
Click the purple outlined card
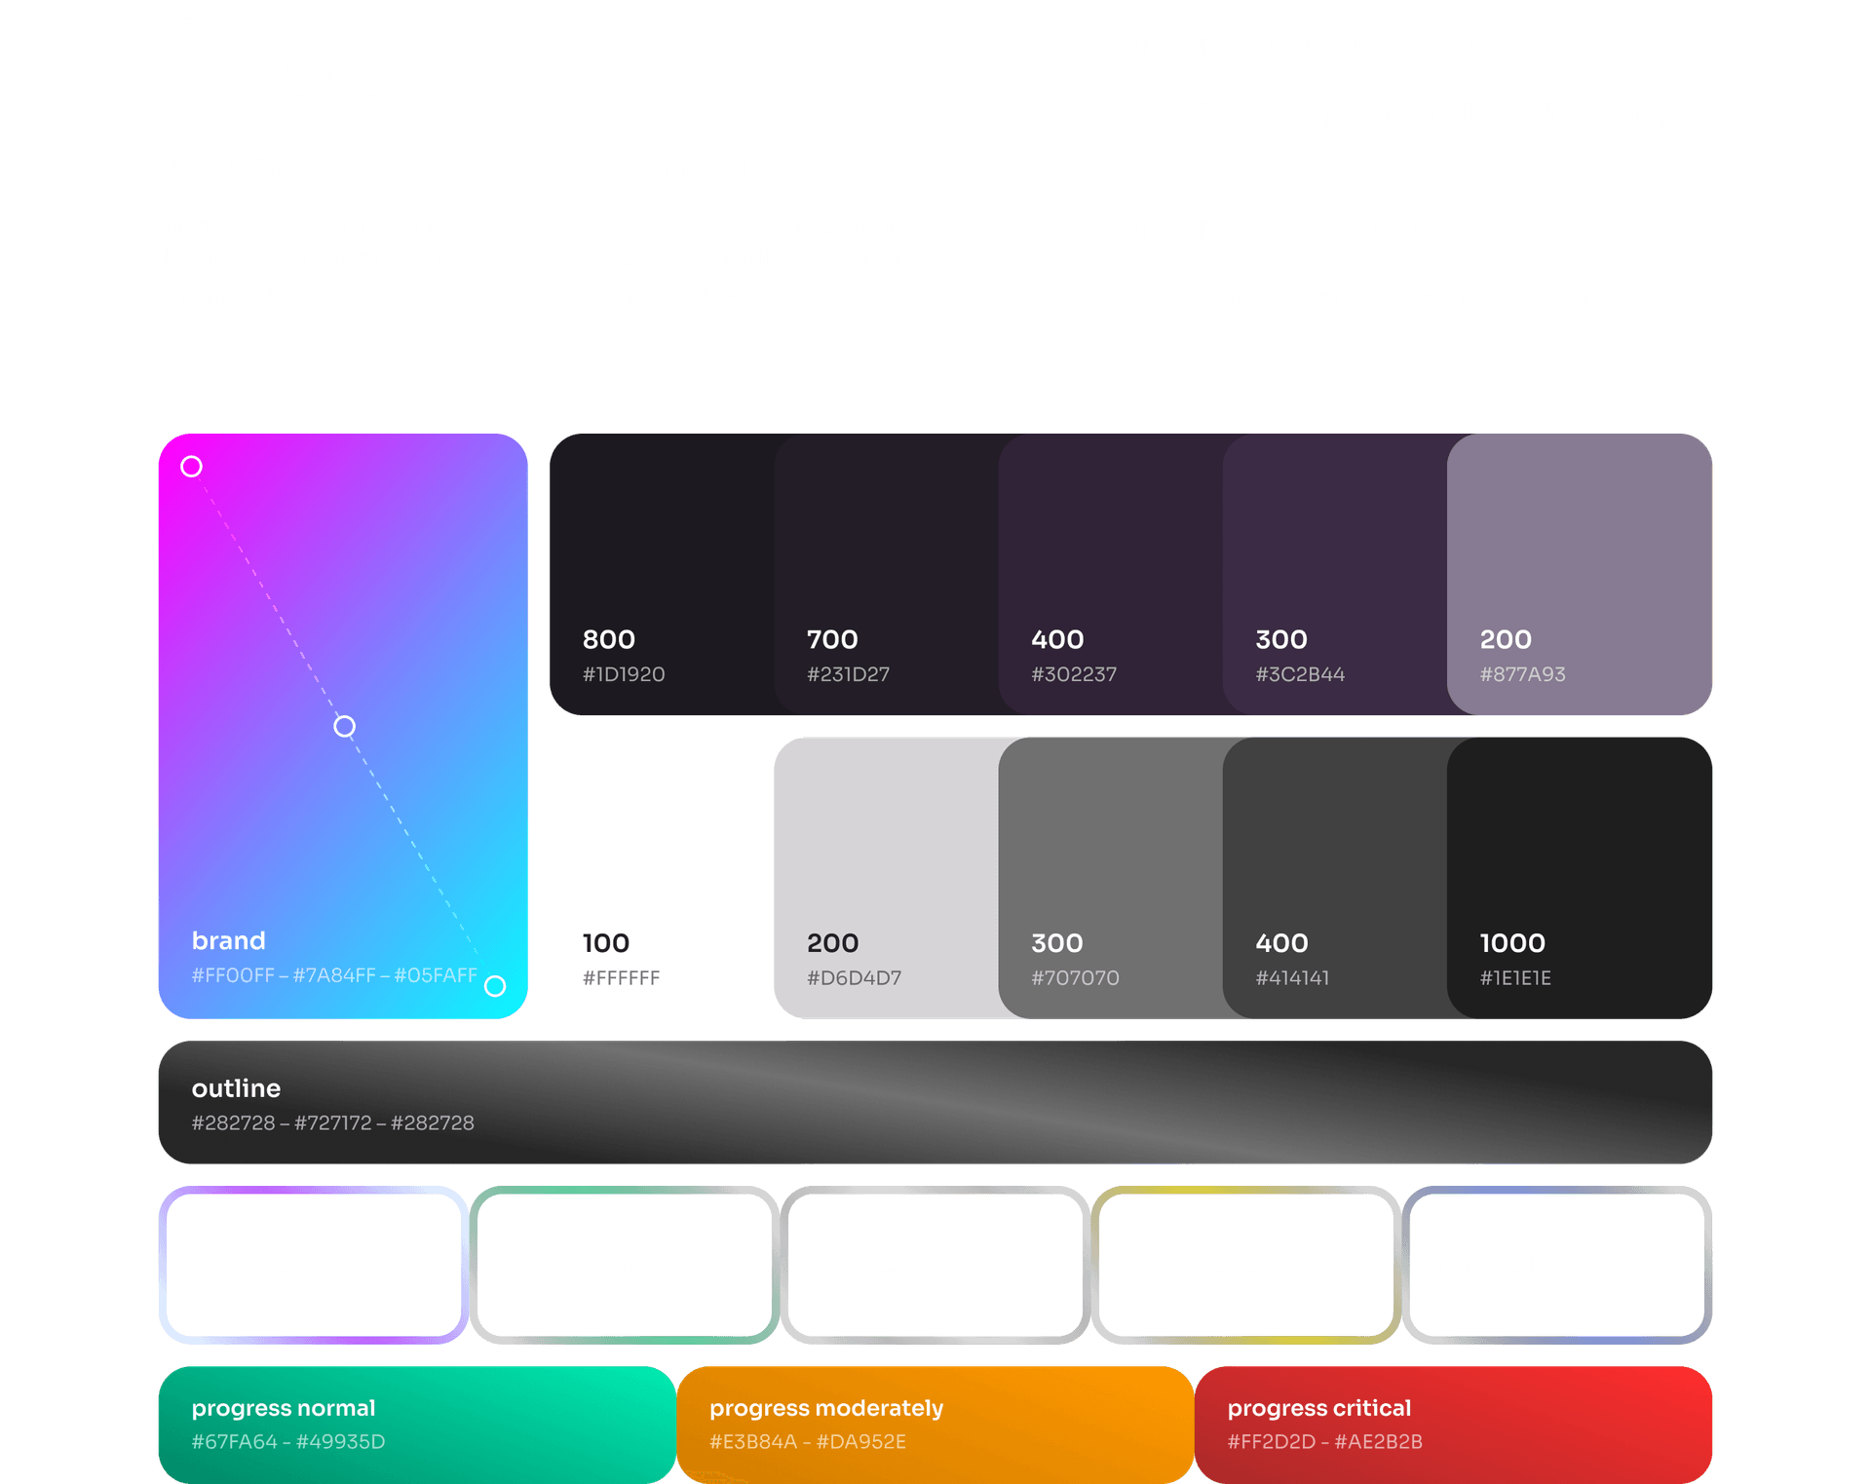click(x=314, y=1265)
